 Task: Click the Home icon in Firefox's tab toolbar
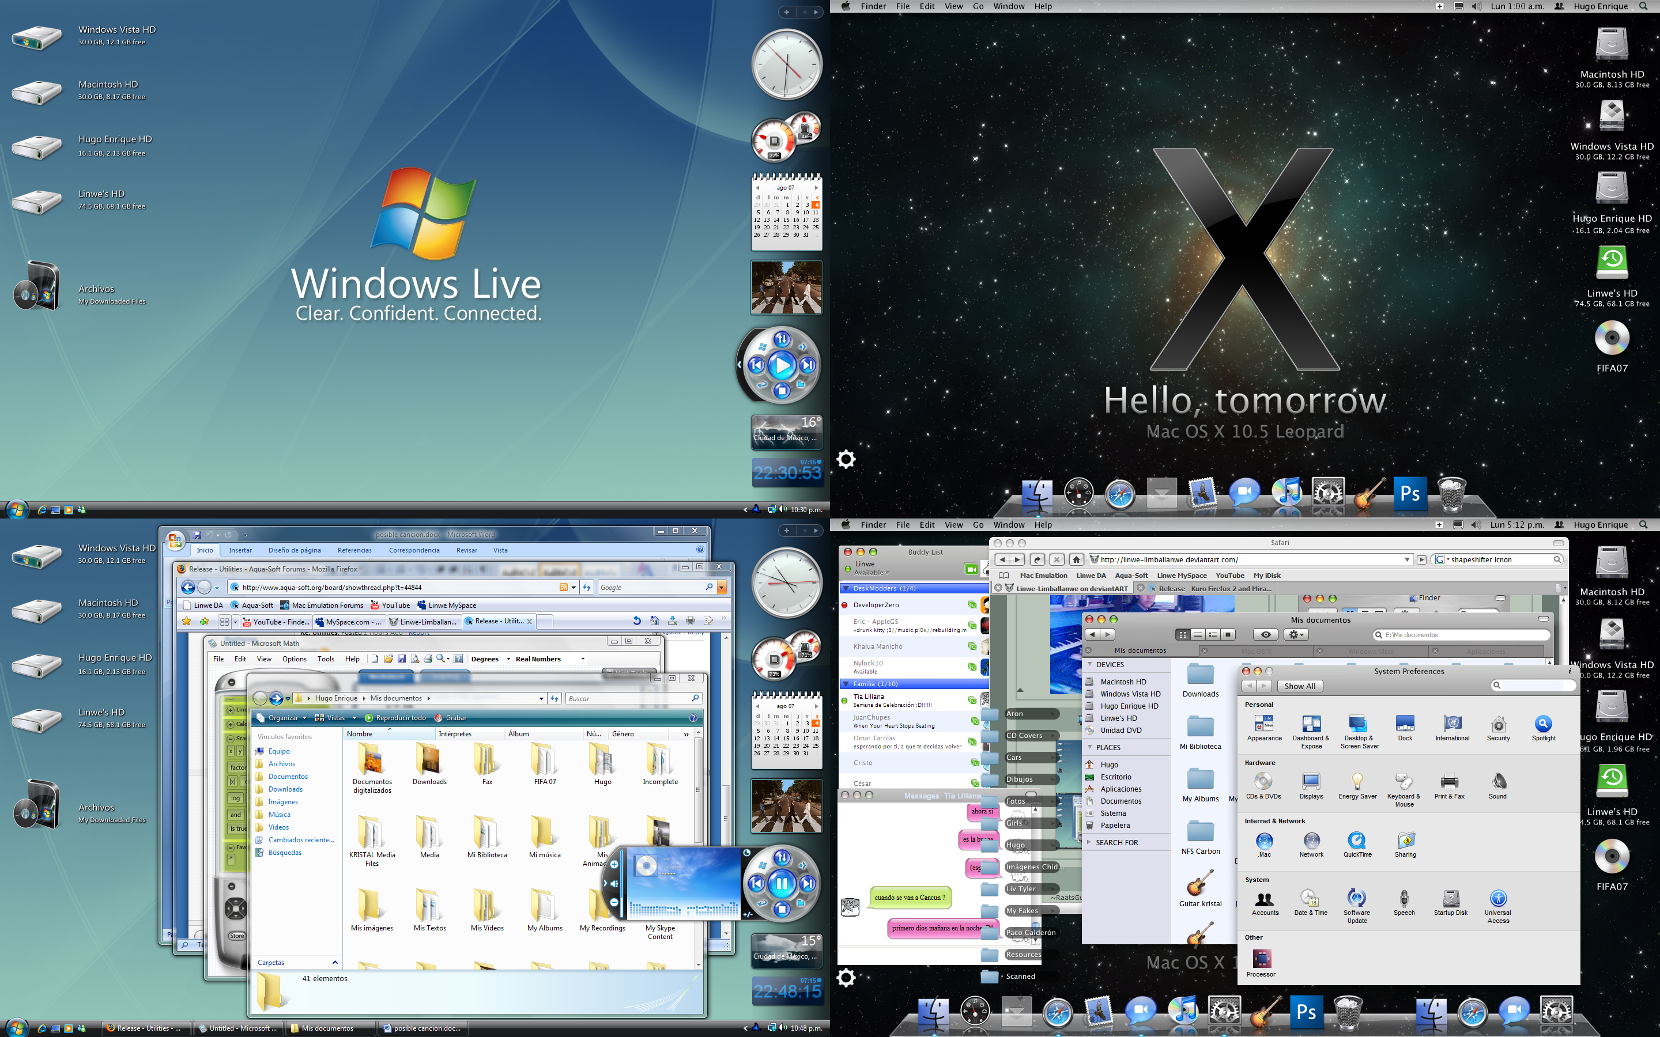pyautogui.click(x=654, y=620)
